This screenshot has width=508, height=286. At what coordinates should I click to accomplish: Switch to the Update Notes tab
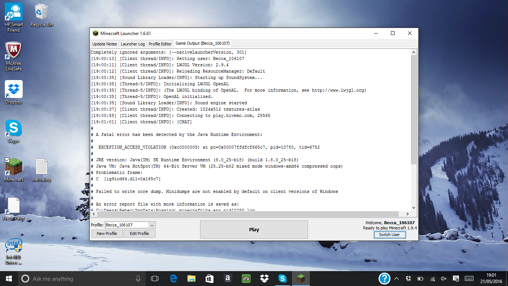[x=105, y=44]
